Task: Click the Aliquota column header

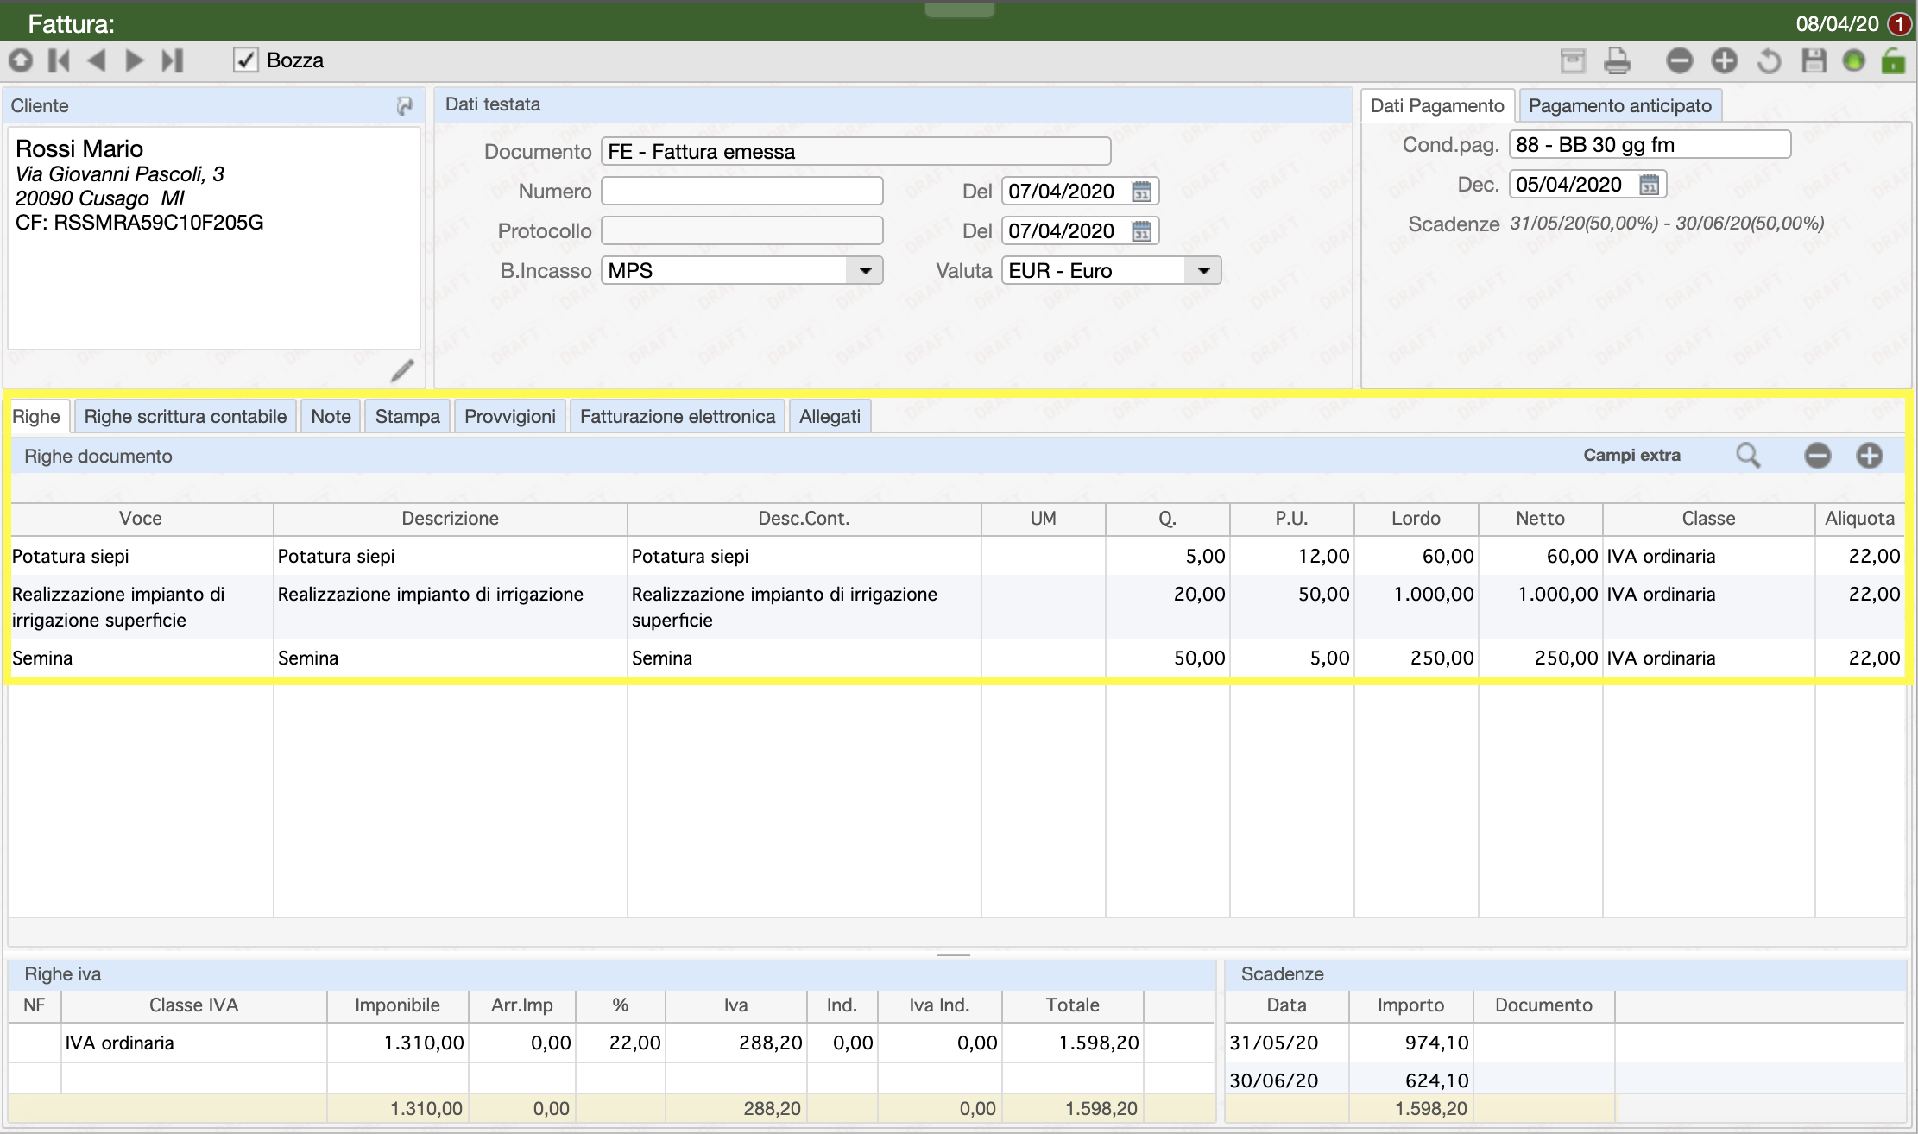Action: (1859, 519)
